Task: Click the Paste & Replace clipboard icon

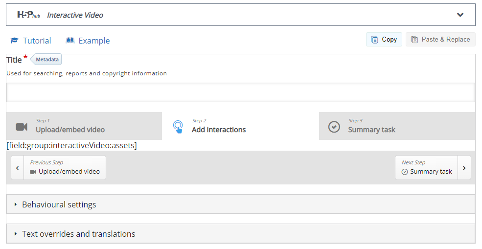Action: (x=414, y=40)
